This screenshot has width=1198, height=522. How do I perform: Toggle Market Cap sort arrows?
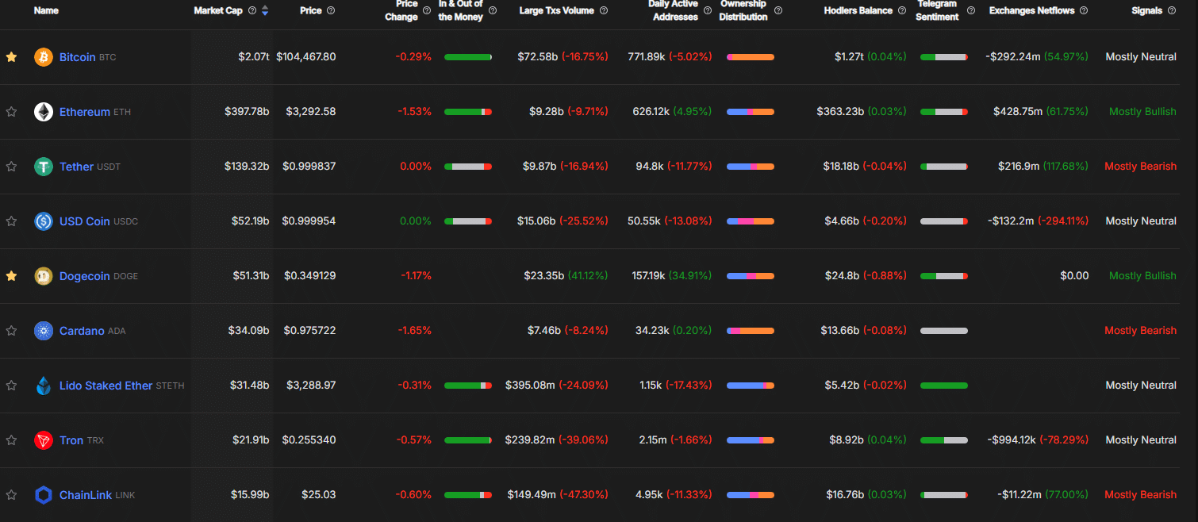click(x=265, y=11)
